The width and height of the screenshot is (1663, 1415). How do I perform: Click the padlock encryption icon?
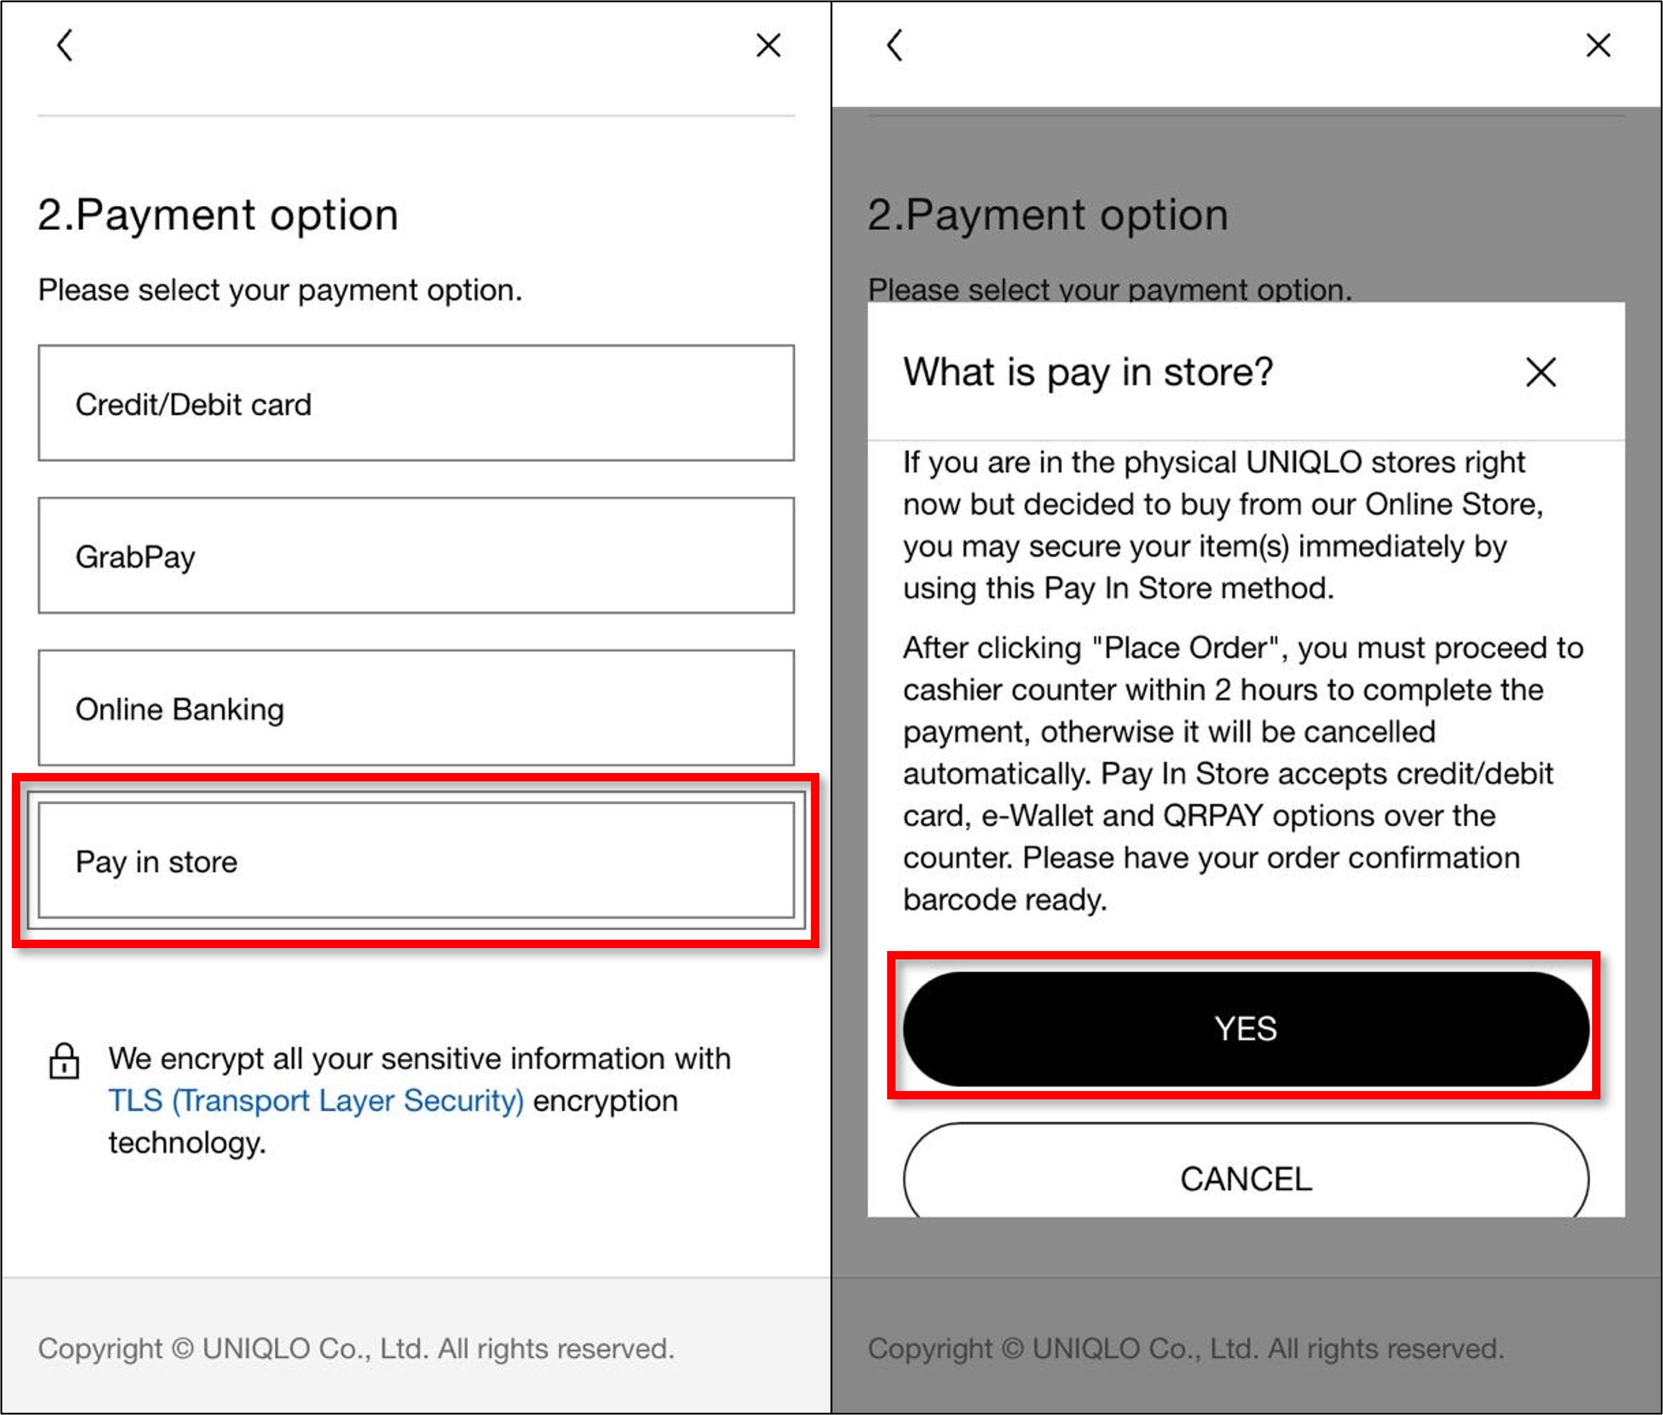click(x=64, y=1061)
